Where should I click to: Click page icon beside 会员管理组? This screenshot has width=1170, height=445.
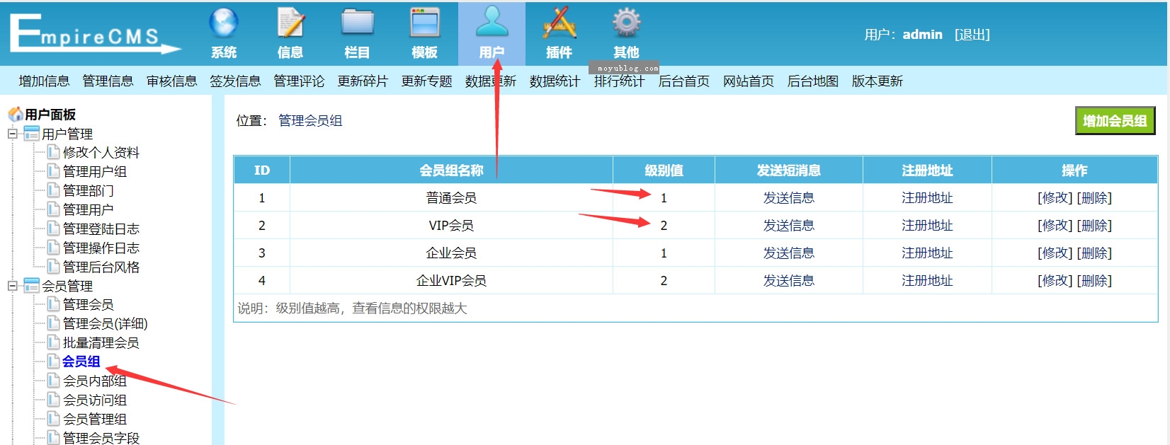pos(53,418)
